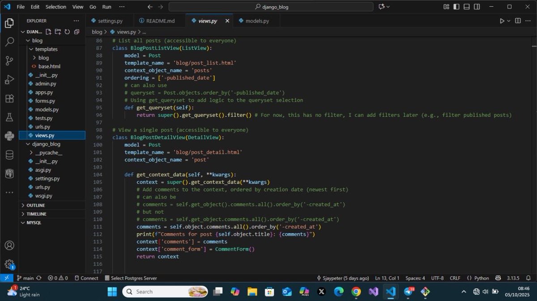Open the remote window status bar icon
The image size is (537, 301).
pos(6,278)
